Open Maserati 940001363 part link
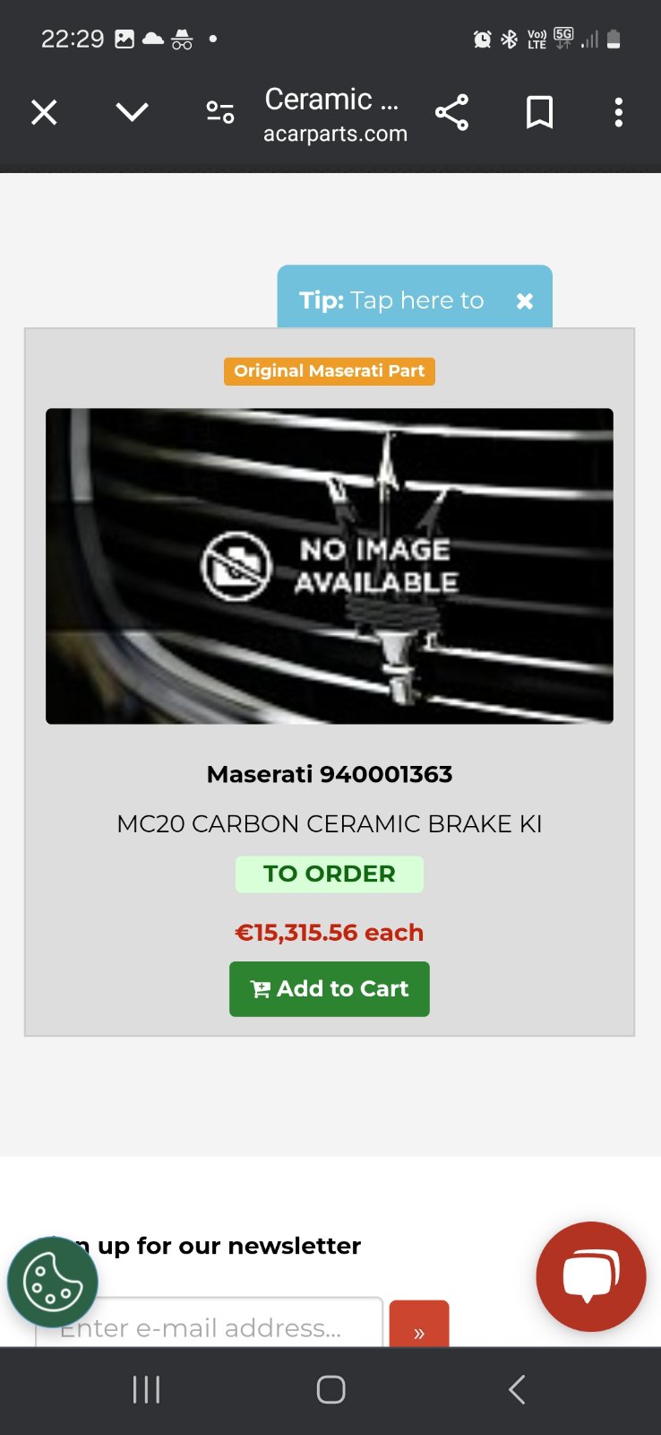 330,774
